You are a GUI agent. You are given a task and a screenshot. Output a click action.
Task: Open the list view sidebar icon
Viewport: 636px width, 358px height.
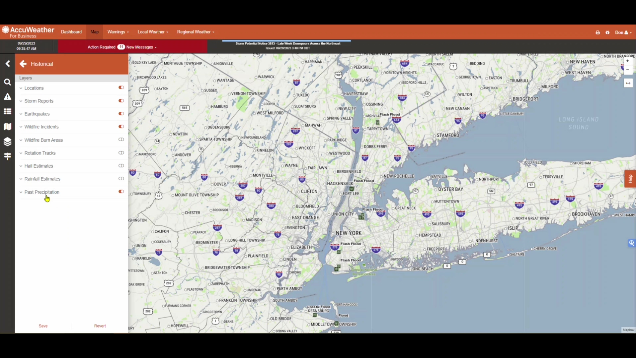tap(7, 112)
